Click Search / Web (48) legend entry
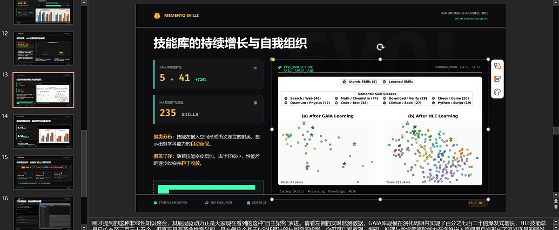The width and height of the screenshot is (559, 230). [302, 98]
